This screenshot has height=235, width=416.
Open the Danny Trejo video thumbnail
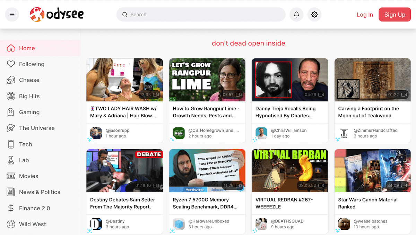tap(290, 79)
